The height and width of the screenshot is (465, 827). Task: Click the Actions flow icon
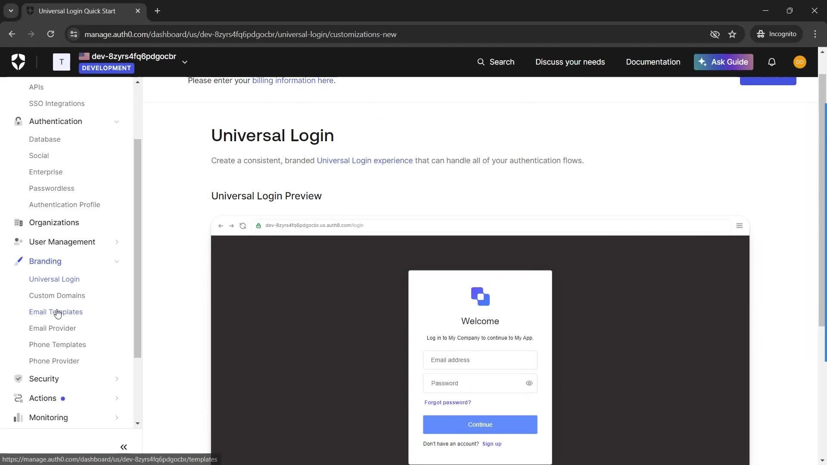pyautogui.click(x=18, y=398)
